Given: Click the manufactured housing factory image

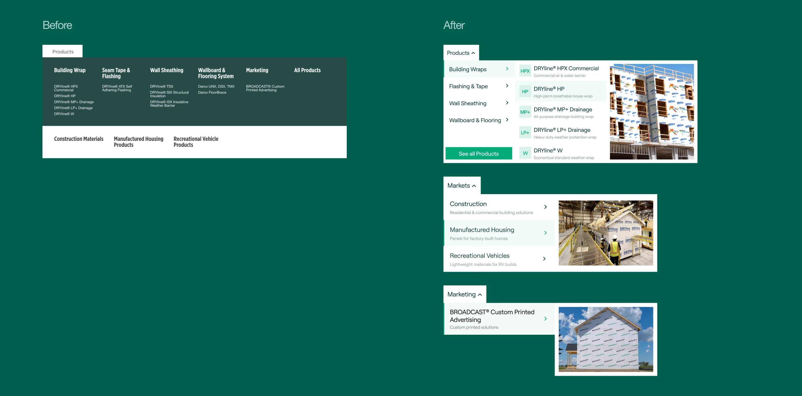Looking at the screenshot, I should 606,233.
